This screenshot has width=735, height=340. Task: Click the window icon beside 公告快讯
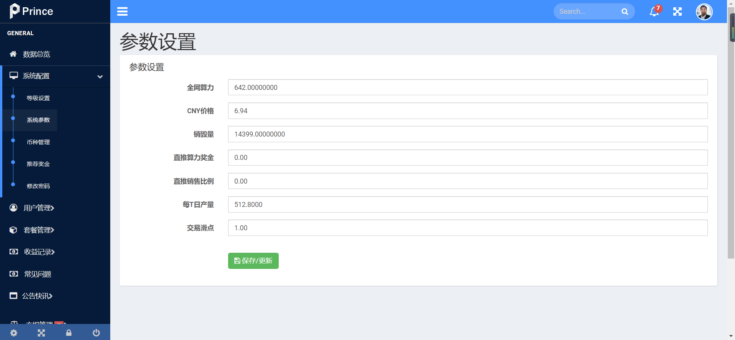pos(13,296)
